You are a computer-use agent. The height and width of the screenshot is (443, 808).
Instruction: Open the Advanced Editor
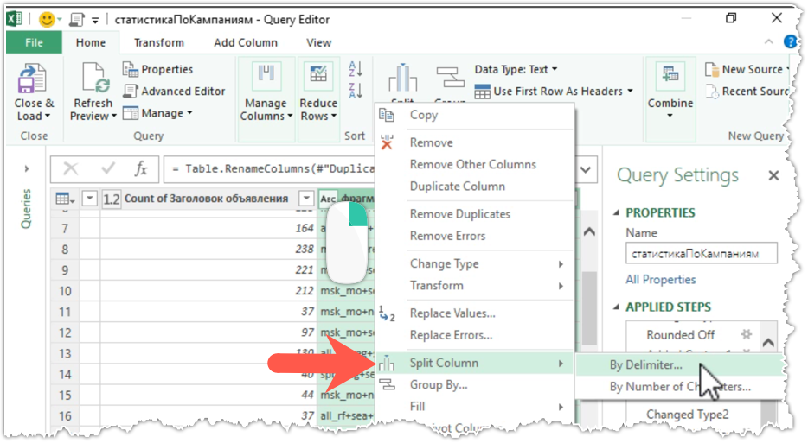click(174, 92)
